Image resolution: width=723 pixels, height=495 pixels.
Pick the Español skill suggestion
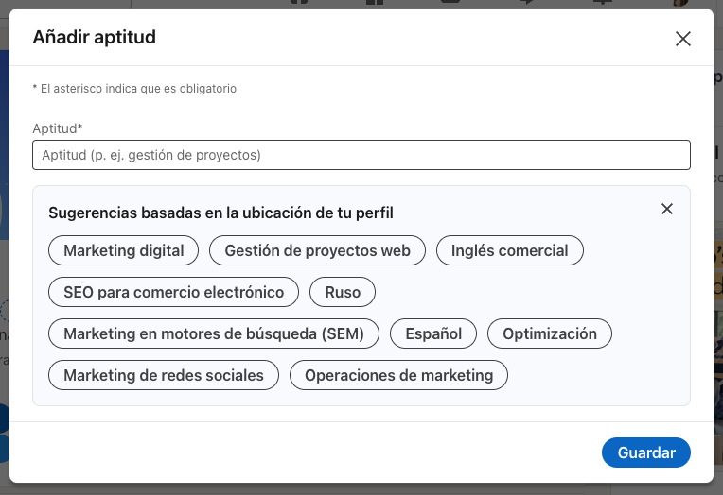click(x=433, y=333)
